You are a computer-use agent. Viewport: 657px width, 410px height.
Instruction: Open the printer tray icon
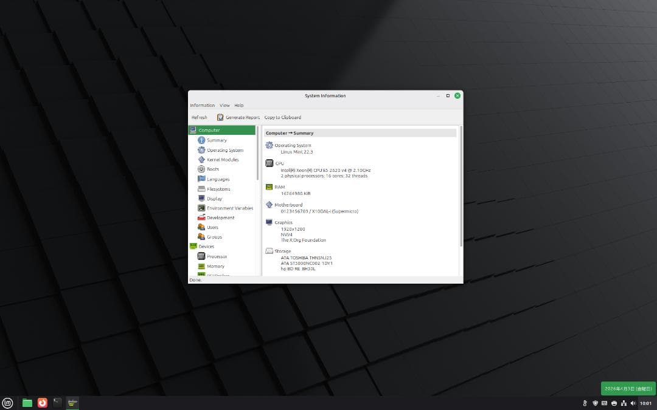614,403
